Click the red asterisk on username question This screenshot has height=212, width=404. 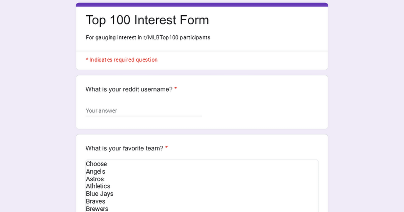tap(176, 87)
